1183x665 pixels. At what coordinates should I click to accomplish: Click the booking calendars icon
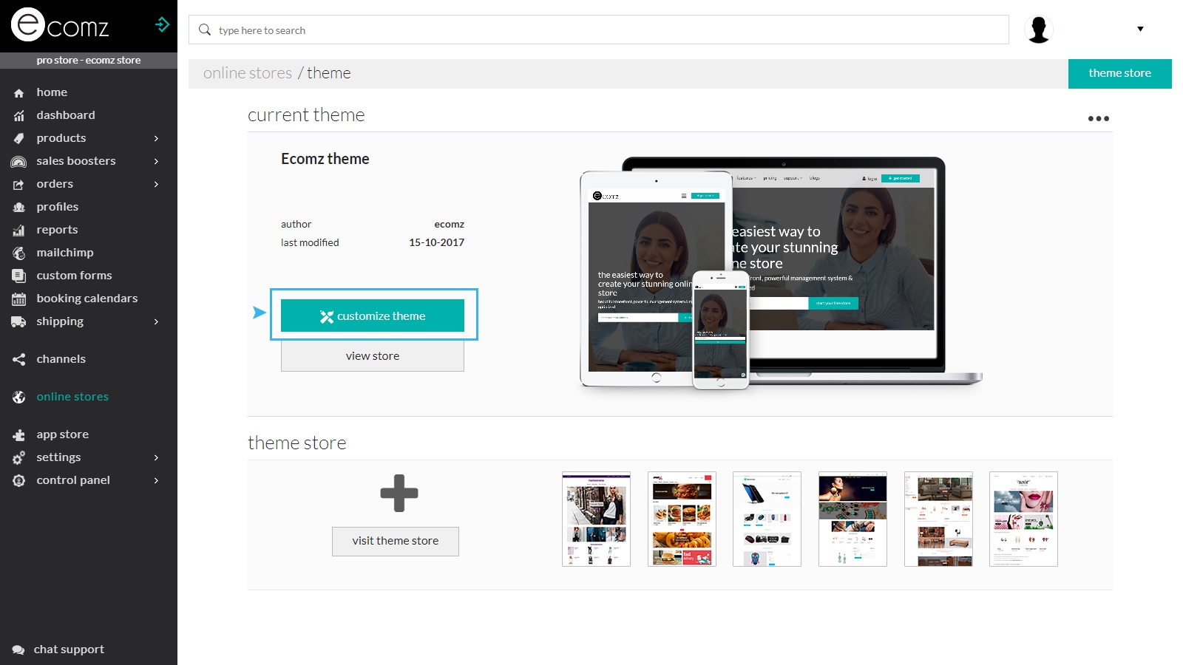tap(19, 299)
